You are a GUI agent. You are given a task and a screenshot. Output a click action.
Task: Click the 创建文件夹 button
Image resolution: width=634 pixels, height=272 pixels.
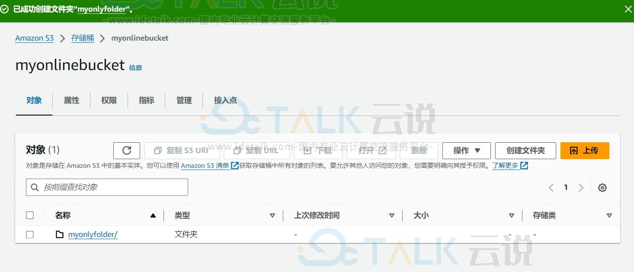coord(525,150)
